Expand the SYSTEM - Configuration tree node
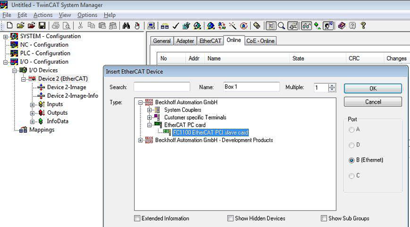410x227 pixels. [5, 37]
